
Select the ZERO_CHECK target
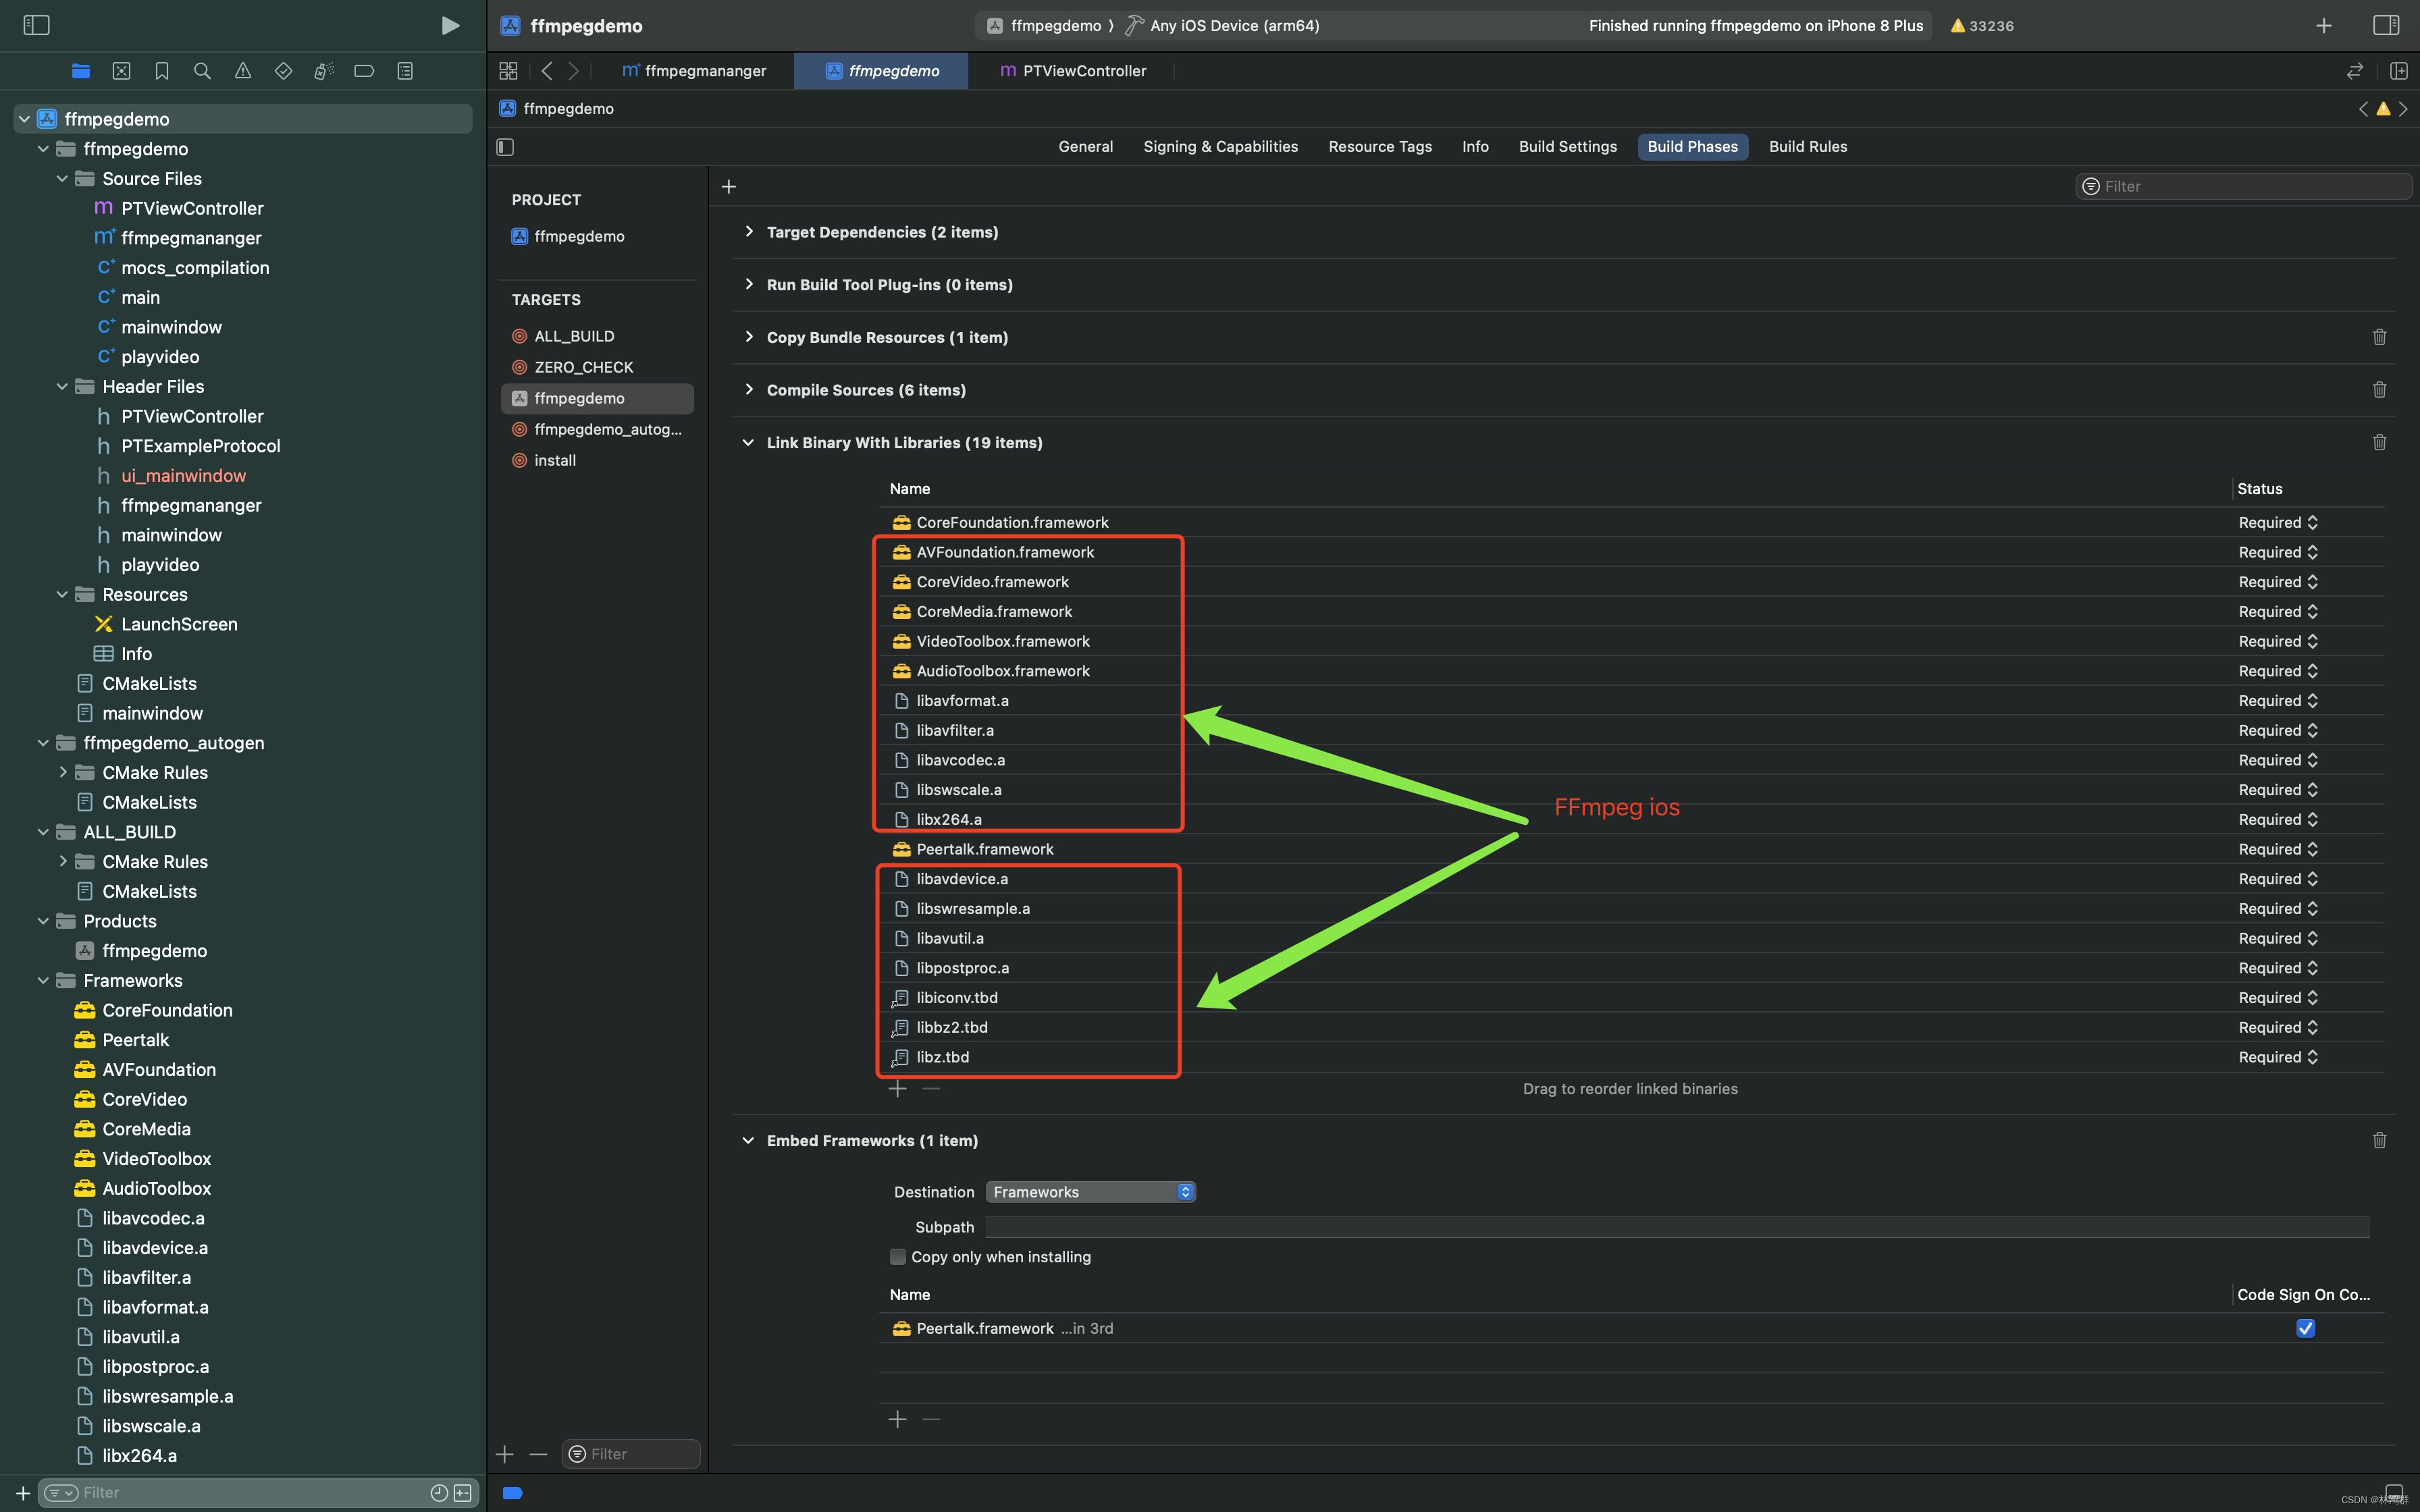pos(583,367)
